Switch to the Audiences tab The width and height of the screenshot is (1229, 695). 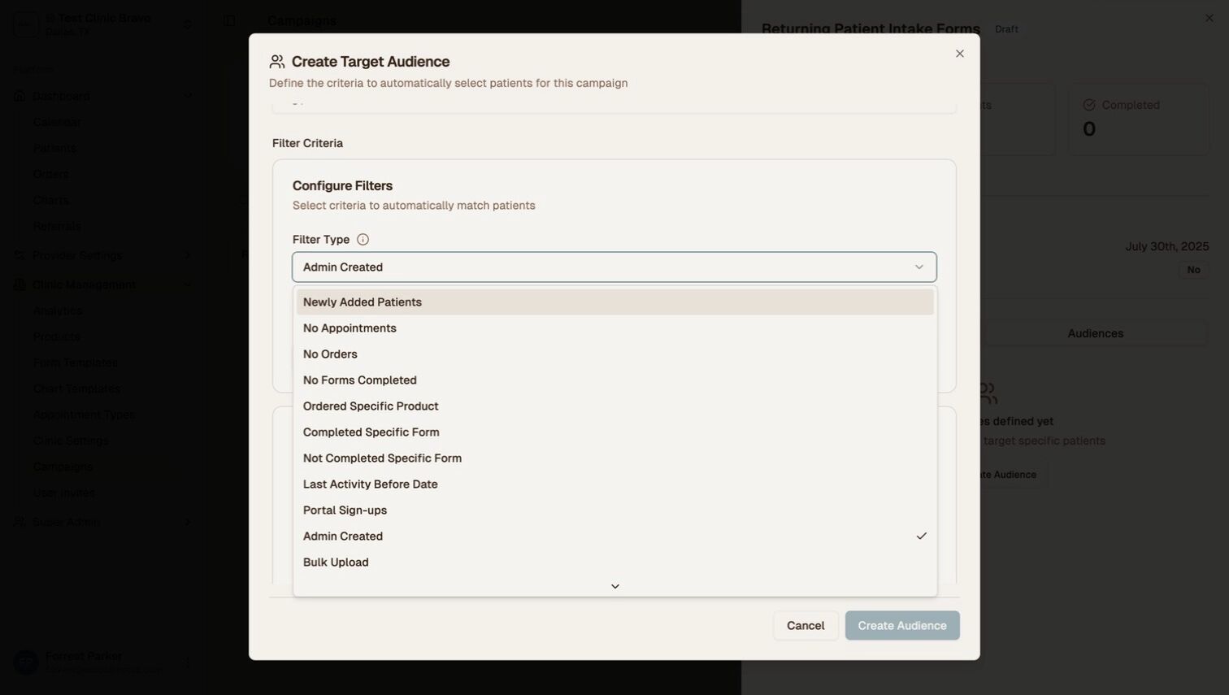[1095, 333]
